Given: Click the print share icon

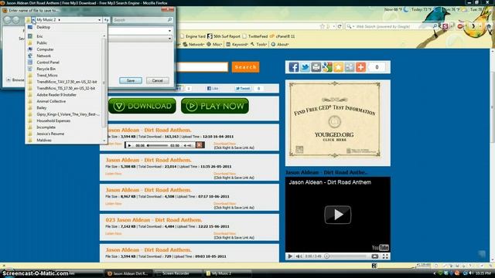Looking at the screenshot, I should coord(316,67).
